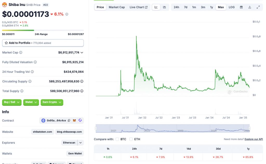
Task: Click the 24h price range bar
Action: tap(43, 30)
